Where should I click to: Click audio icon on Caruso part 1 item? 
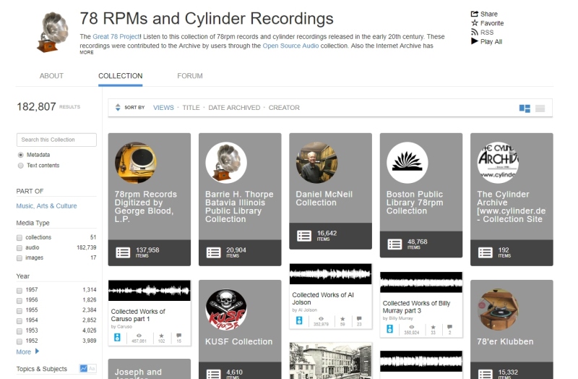[117, 337]
